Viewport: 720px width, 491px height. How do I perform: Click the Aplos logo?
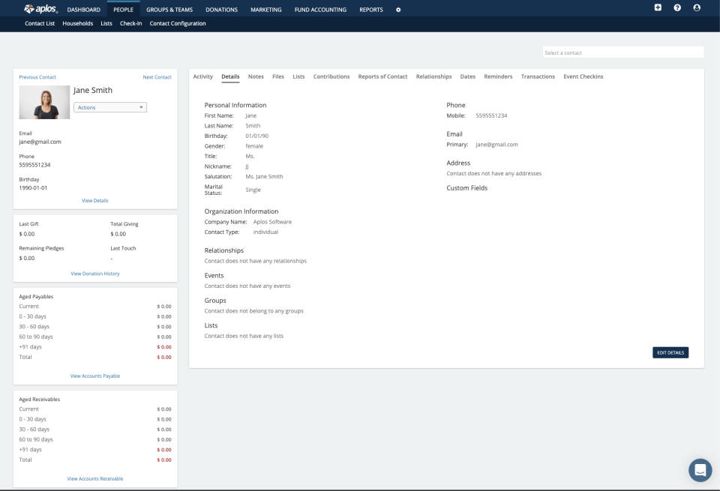[x=40, y=9]
